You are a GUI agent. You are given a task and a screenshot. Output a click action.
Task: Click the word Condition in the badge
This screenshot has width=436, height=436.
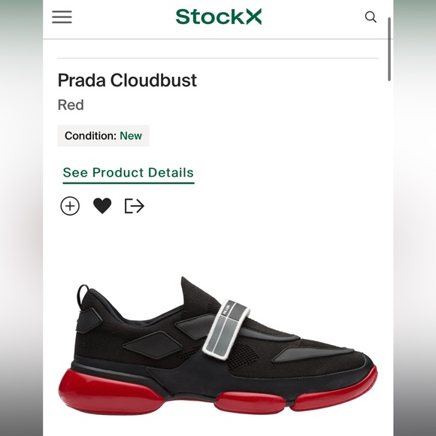tap(90, 136)
